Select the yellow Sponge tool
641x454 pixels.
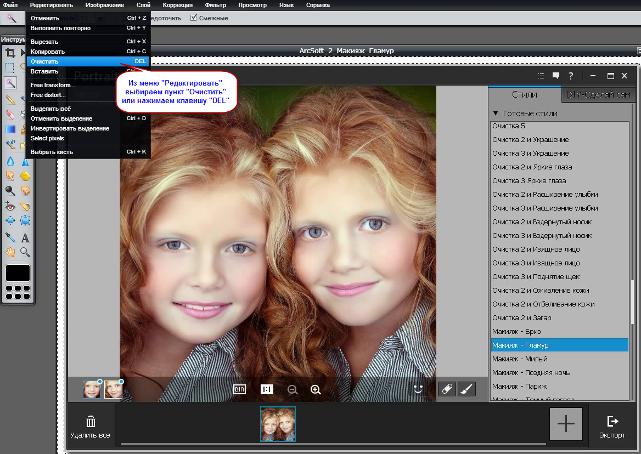pos(25,176)
